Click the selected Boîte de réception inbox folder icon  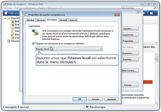(12, 21)
